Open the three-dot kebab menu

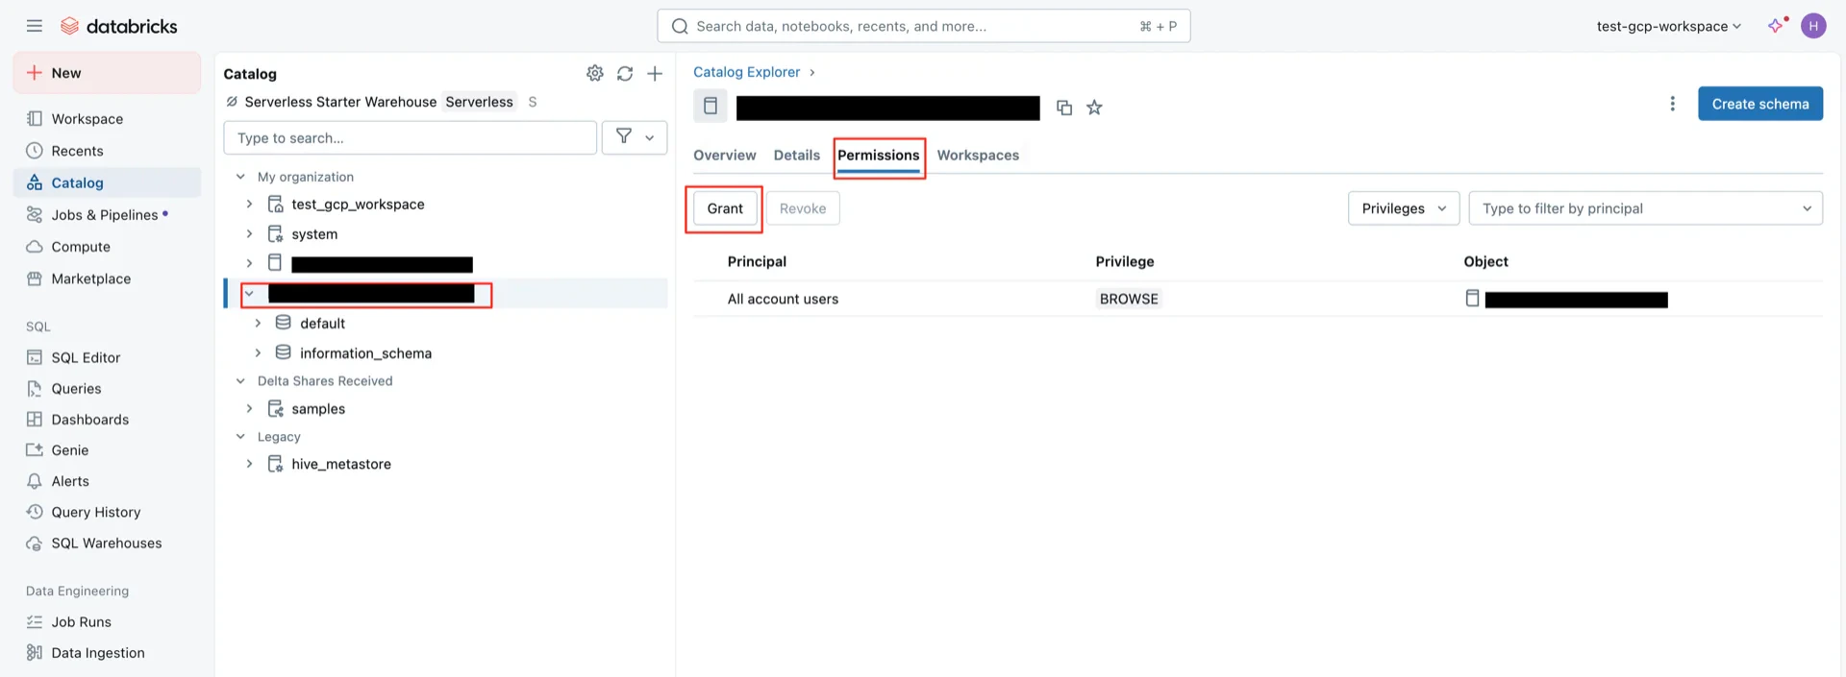(1672, 104)
